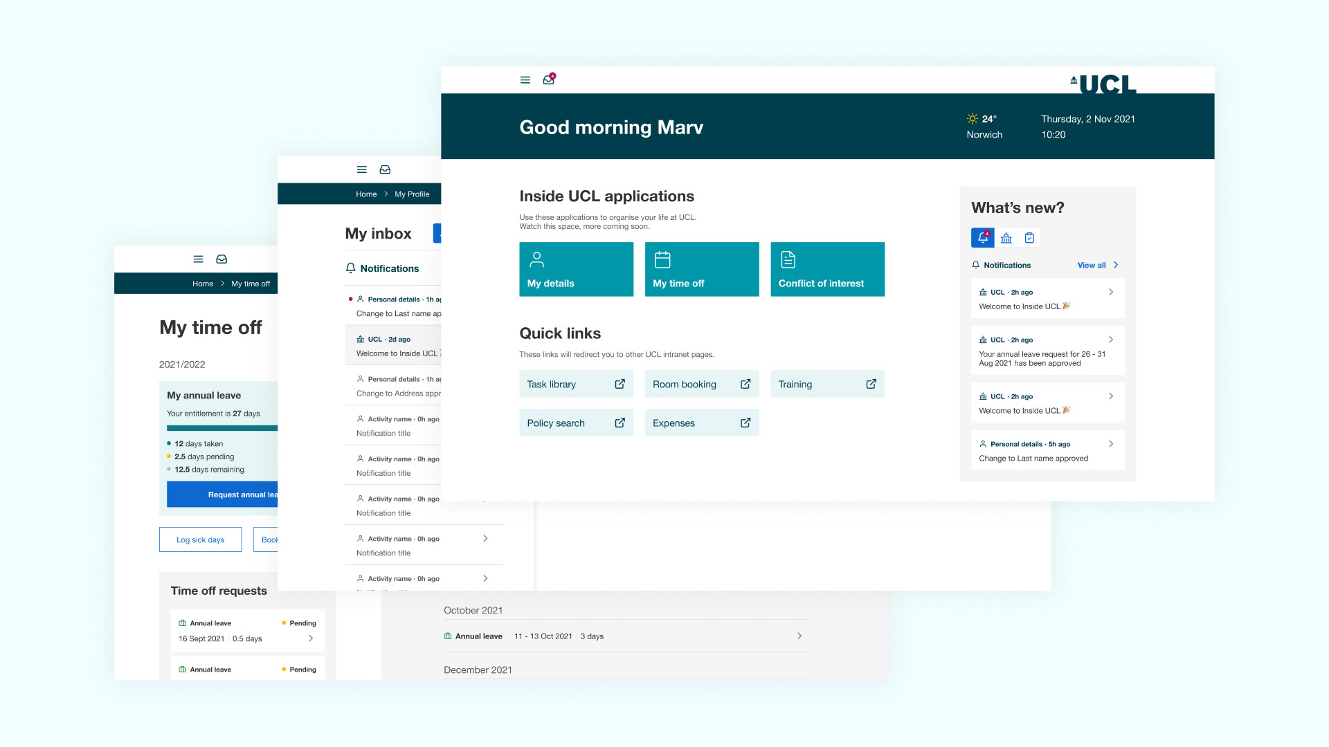
Task: Expand annual leave request approved notification chevron
Action: (1111, 340)
